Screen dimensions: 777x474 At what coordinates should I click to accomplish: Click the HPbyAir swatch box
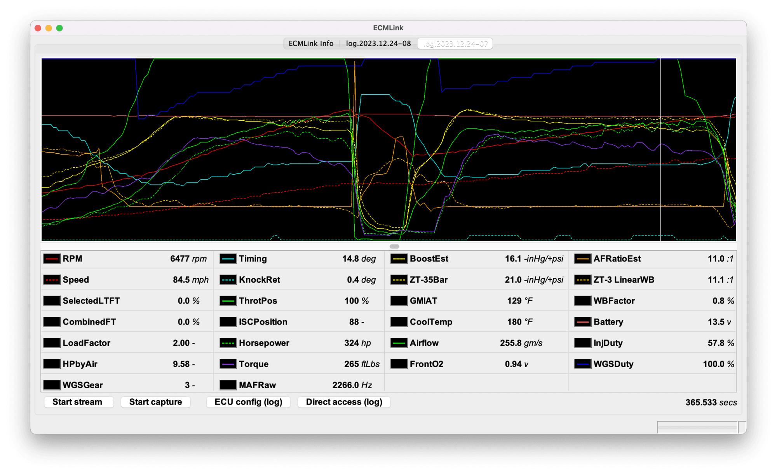click(x=52, y=364)
